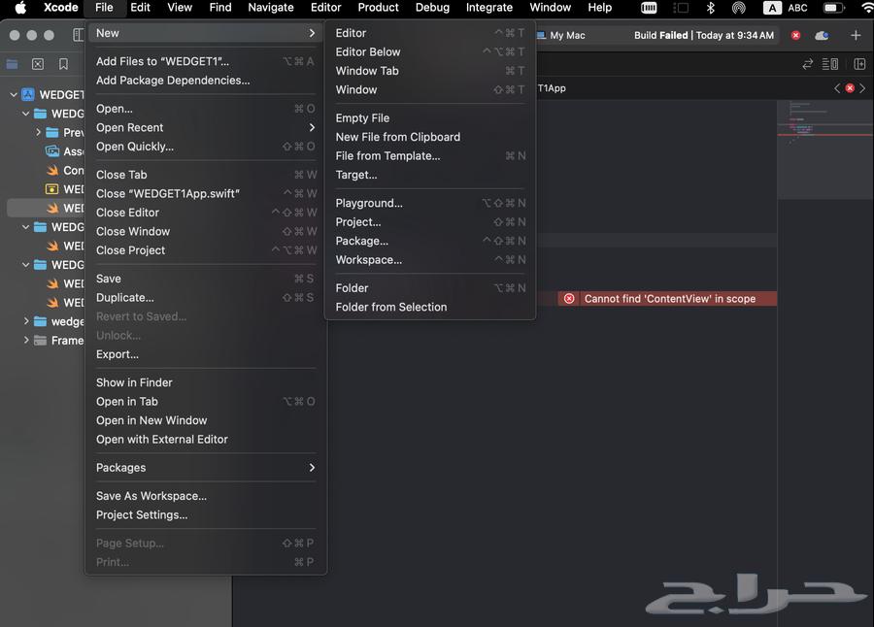
Task: Open the Source Control navigator icon
Action: (38, 64)
